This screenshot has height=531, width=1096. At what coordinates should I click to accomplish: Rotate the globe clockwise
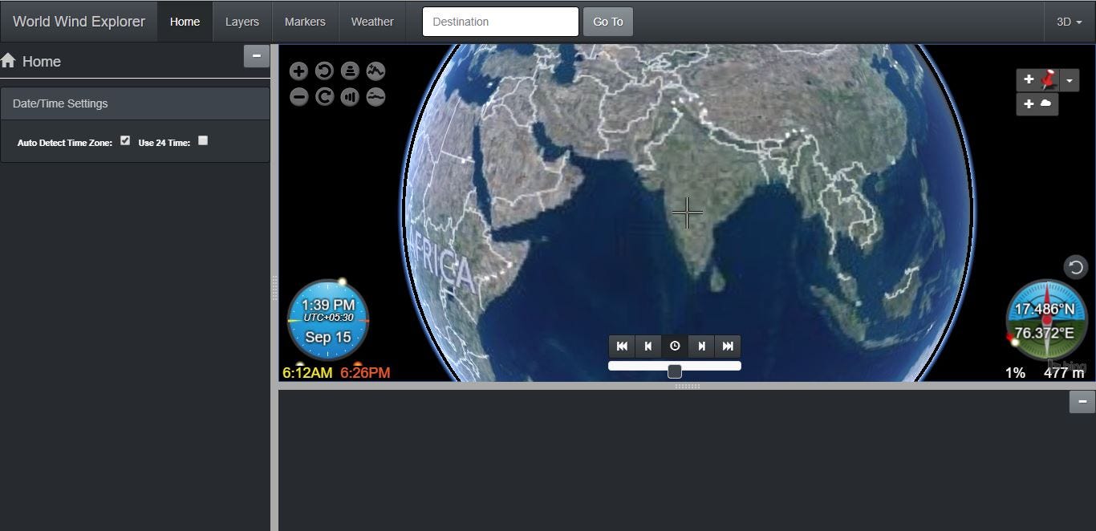pyautogui.click(x=324, y=96)
